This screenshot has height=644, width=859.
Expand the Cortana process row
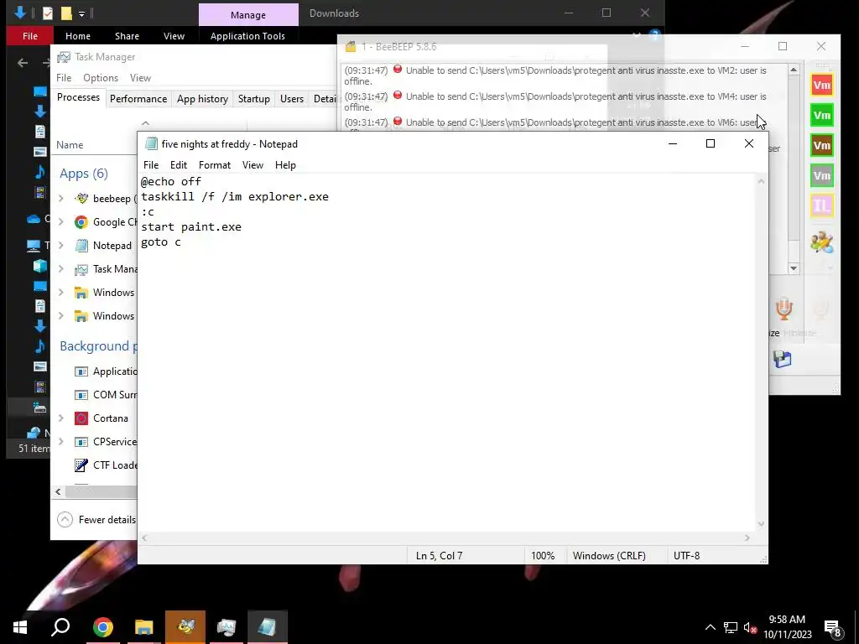click(60, 418)
